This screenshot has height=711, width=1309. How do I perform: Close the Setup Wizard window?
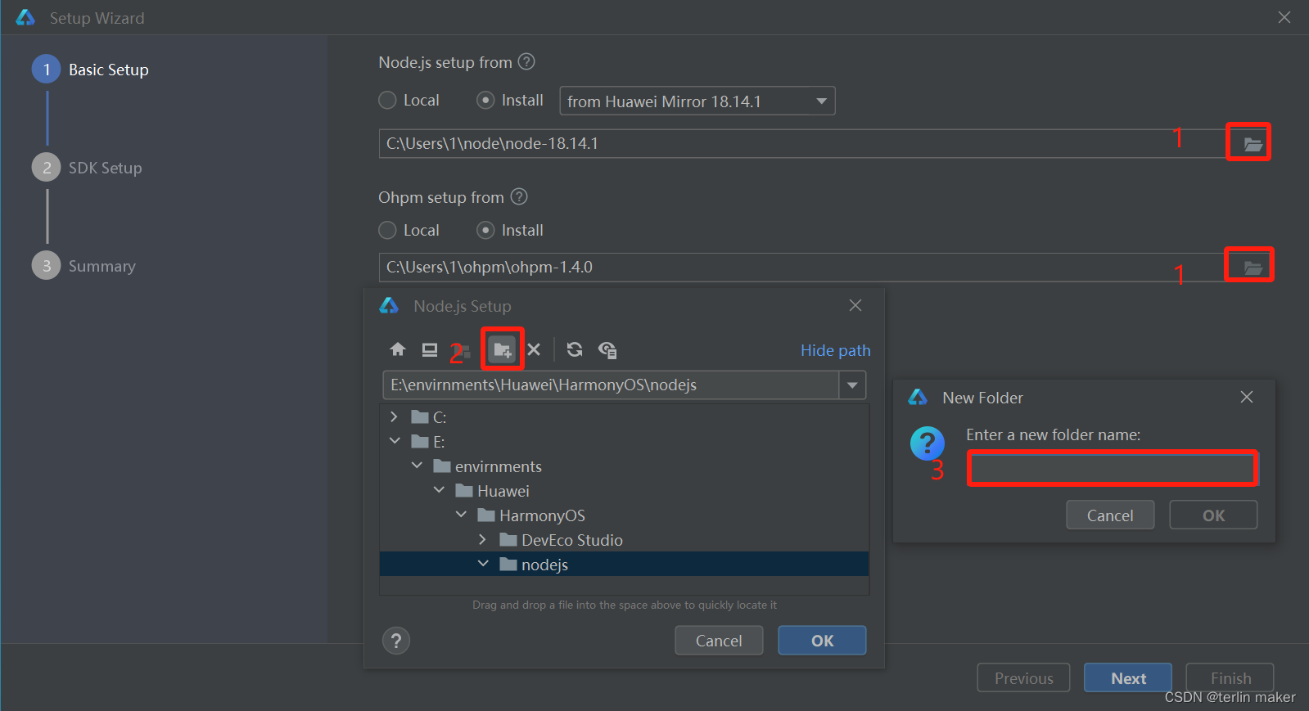coord(1284,17)
